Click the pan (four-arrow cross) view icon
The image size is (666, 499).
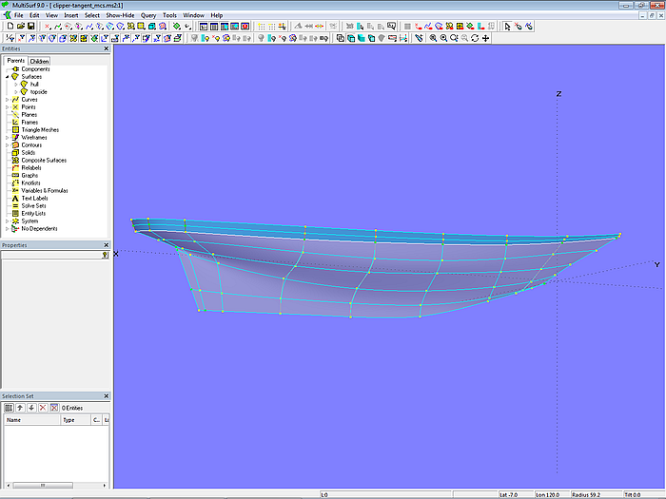pos(486,38)
